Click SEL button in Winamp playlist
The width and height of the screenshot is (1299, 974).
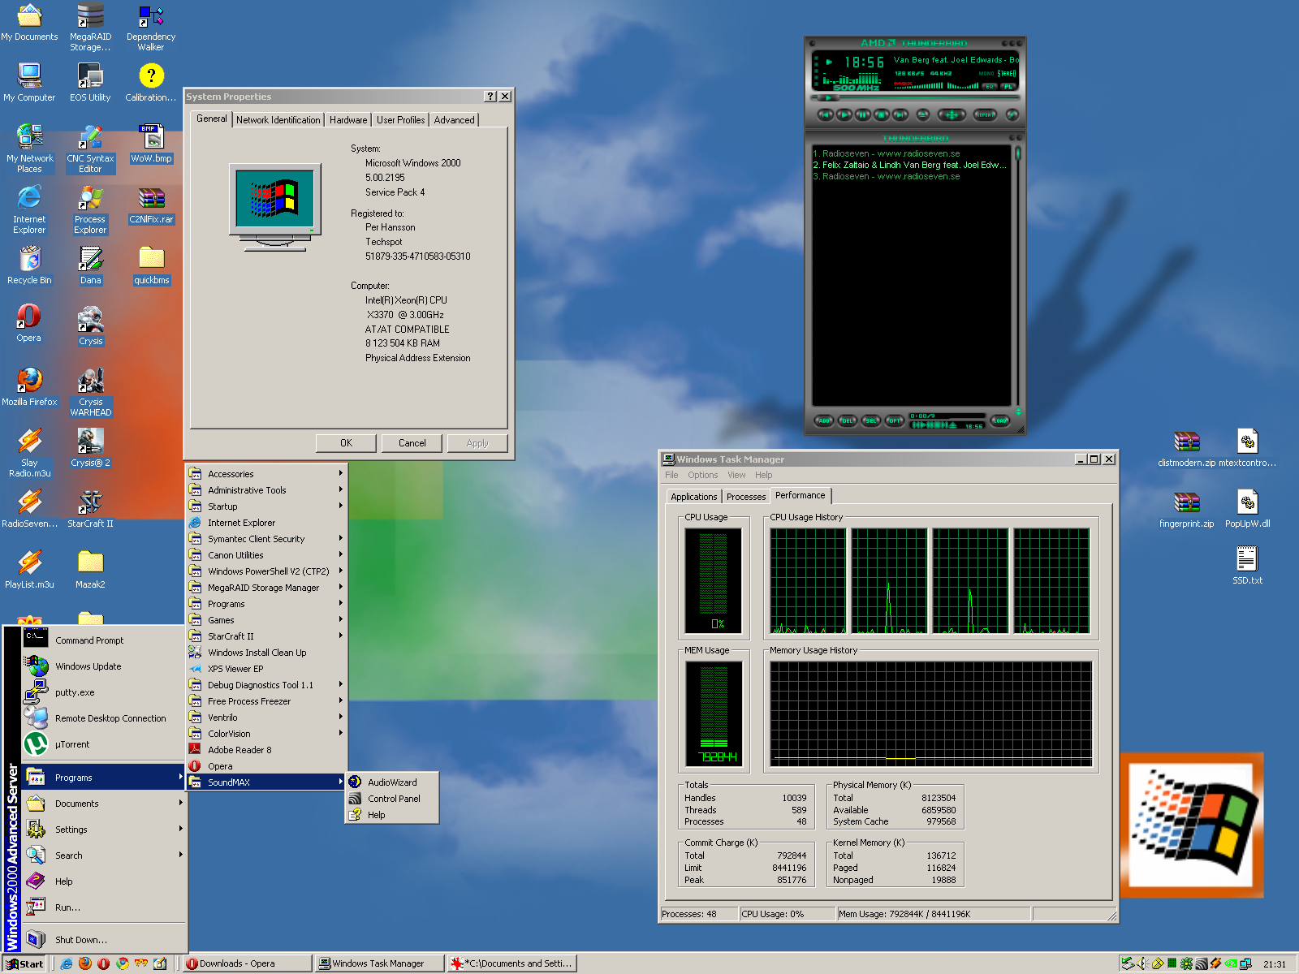871,420
